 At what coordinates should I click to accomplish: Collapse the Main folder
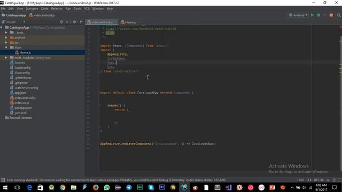tap(6, 47)
